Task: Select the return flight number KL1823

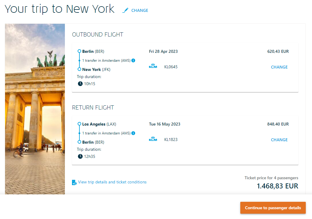Action: pyautogui.click(x=171, y=140)
